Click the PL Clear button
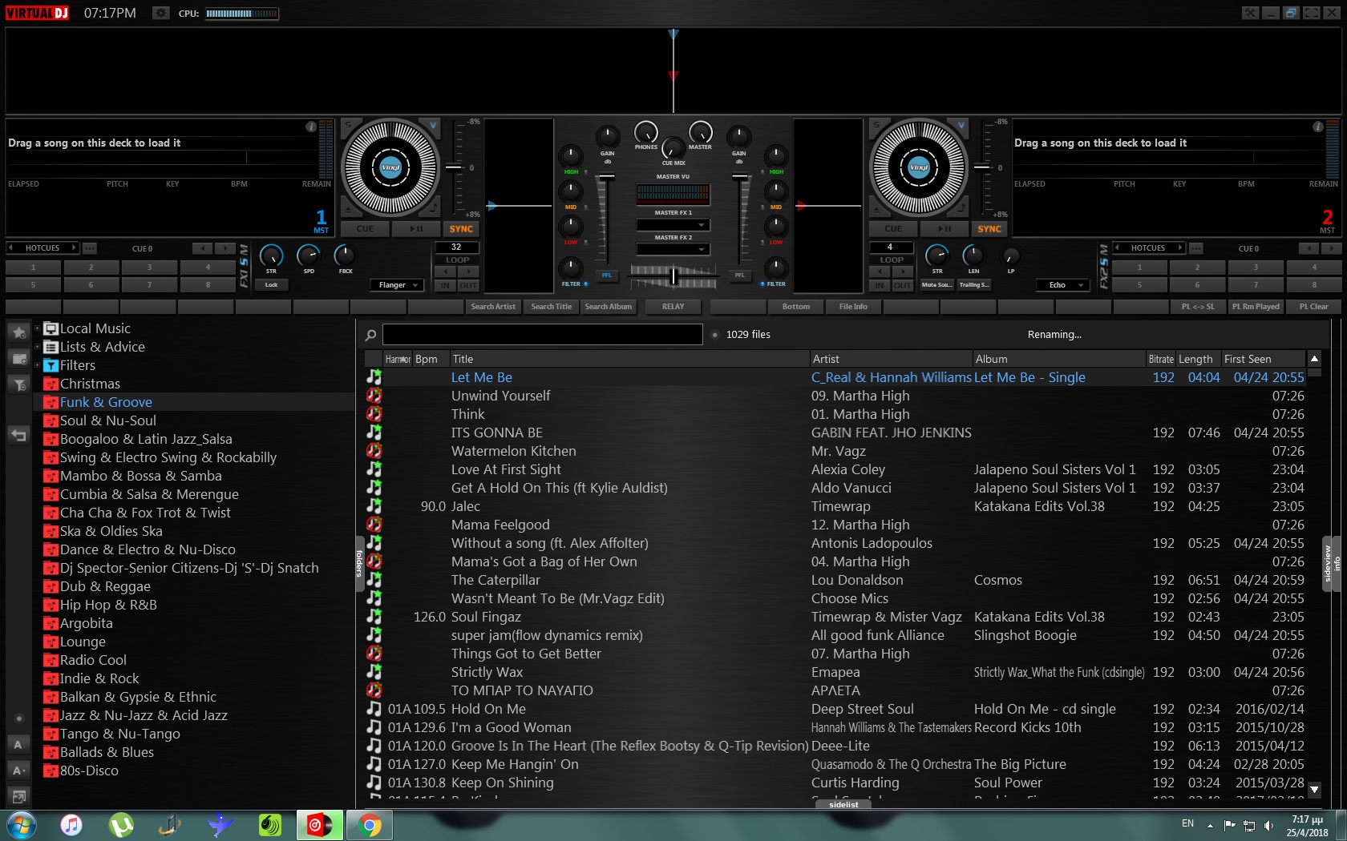 tap(1313, 307)
